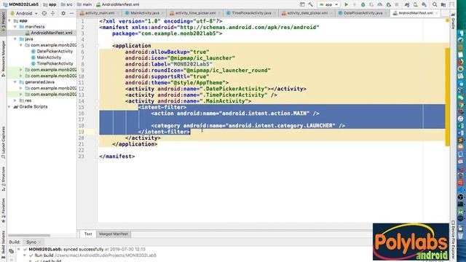The image size is (466, 262).
Task: Click the Search Everywhere magnifier icon
Action: [435, 4]
